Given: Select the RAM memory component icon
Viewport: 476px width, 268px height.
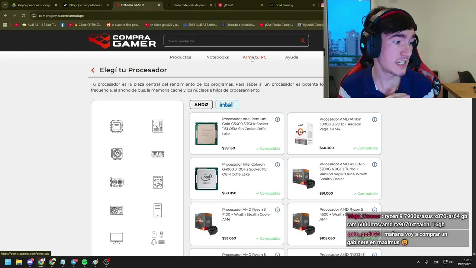Looking at the screenshot, I should click(158, 154).
